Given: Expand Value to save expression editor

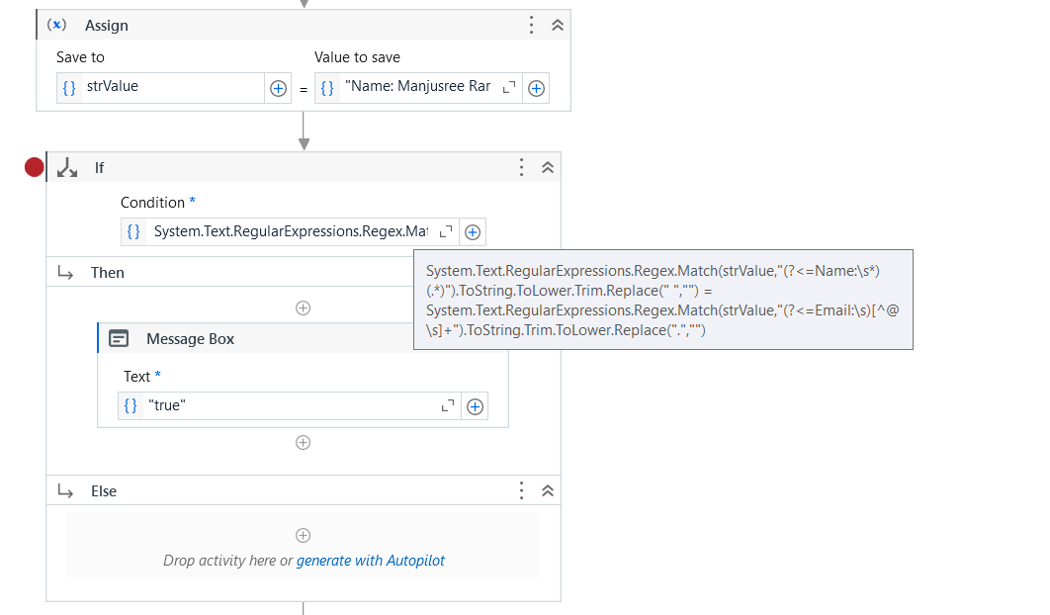Looking at the screenshot, I should [509, 87].
